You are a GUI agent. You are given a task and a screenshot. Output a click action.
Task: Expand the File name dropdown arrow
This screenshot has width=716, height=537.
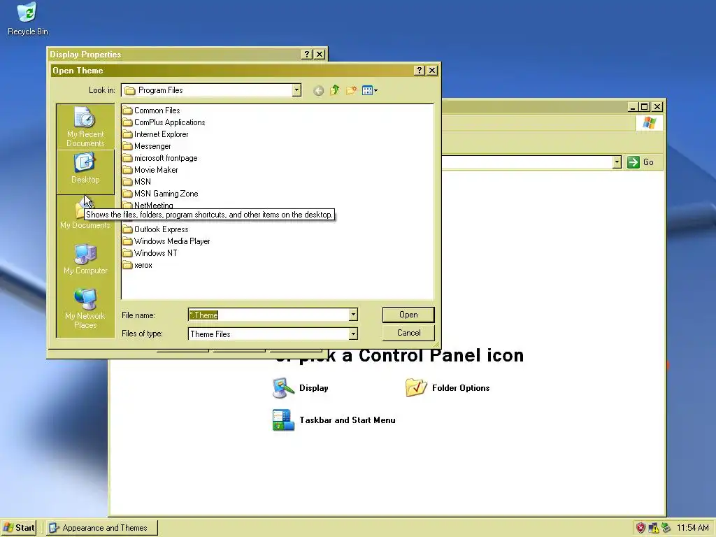353,315
